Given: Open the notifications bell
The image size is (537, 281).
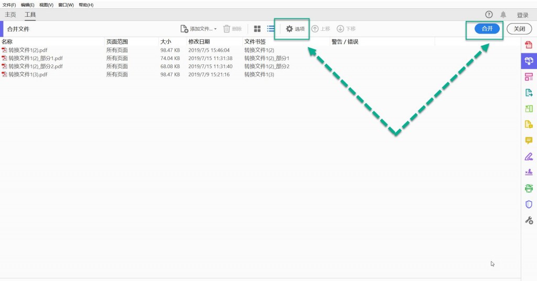Looking at the screenshot, I should click(x=503, y=14).
